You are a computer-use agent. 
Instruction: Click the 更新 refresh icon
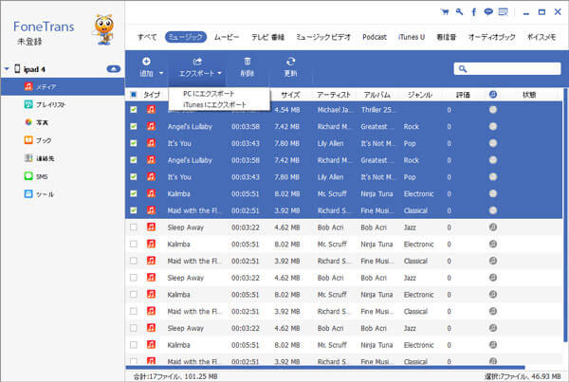pyautogui.click(x=291, y=62)
